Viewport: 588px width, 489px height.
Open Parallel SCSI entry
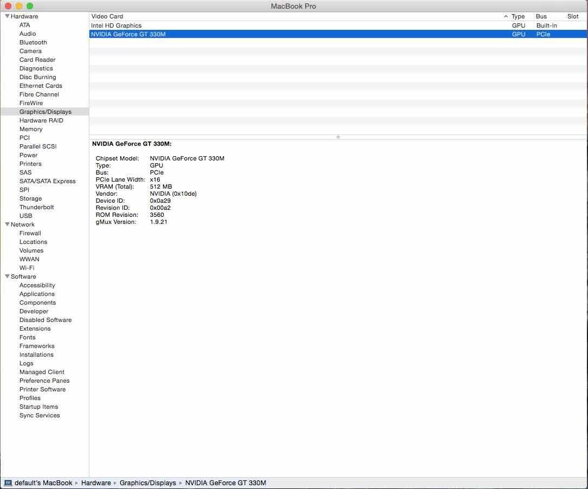[x=38, y=146]
